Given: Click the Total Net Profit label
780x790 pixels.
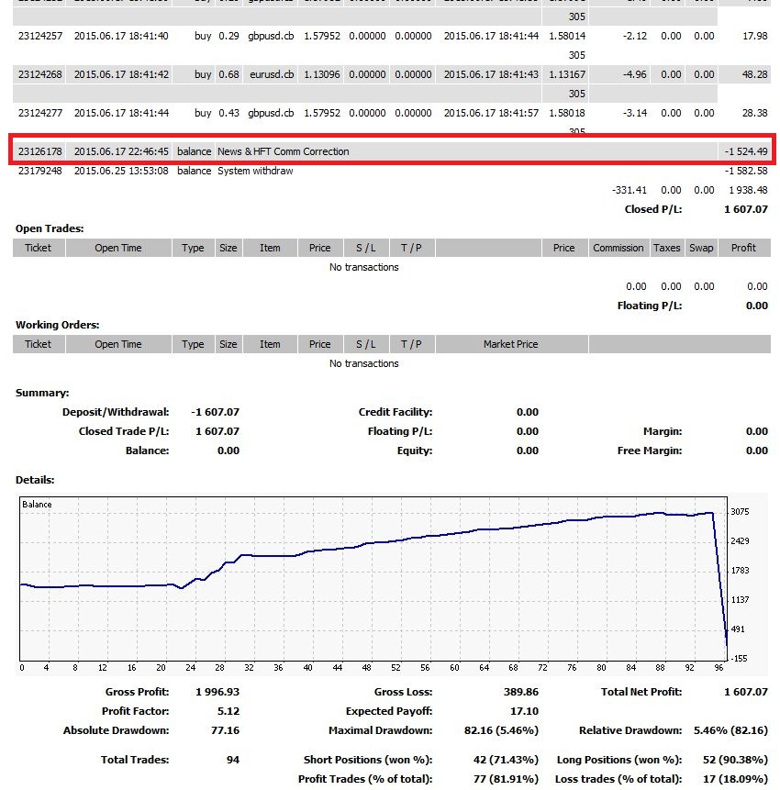Looking at the screenshot, I should click(x=640, y=692).
